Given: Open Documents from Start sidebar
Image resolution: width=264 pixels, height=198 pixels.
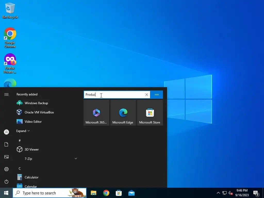Looking at the screenshot, I should (x=6, y=144).
